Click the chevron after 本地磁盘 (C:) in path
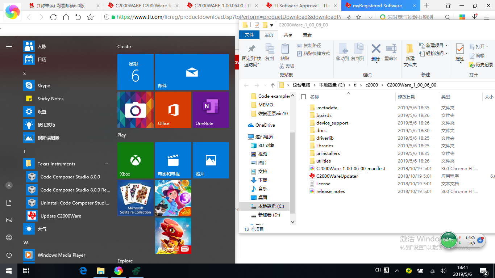The height and width of the screenshot is (278, 495). pyautogui.click(x=350, y=85)
